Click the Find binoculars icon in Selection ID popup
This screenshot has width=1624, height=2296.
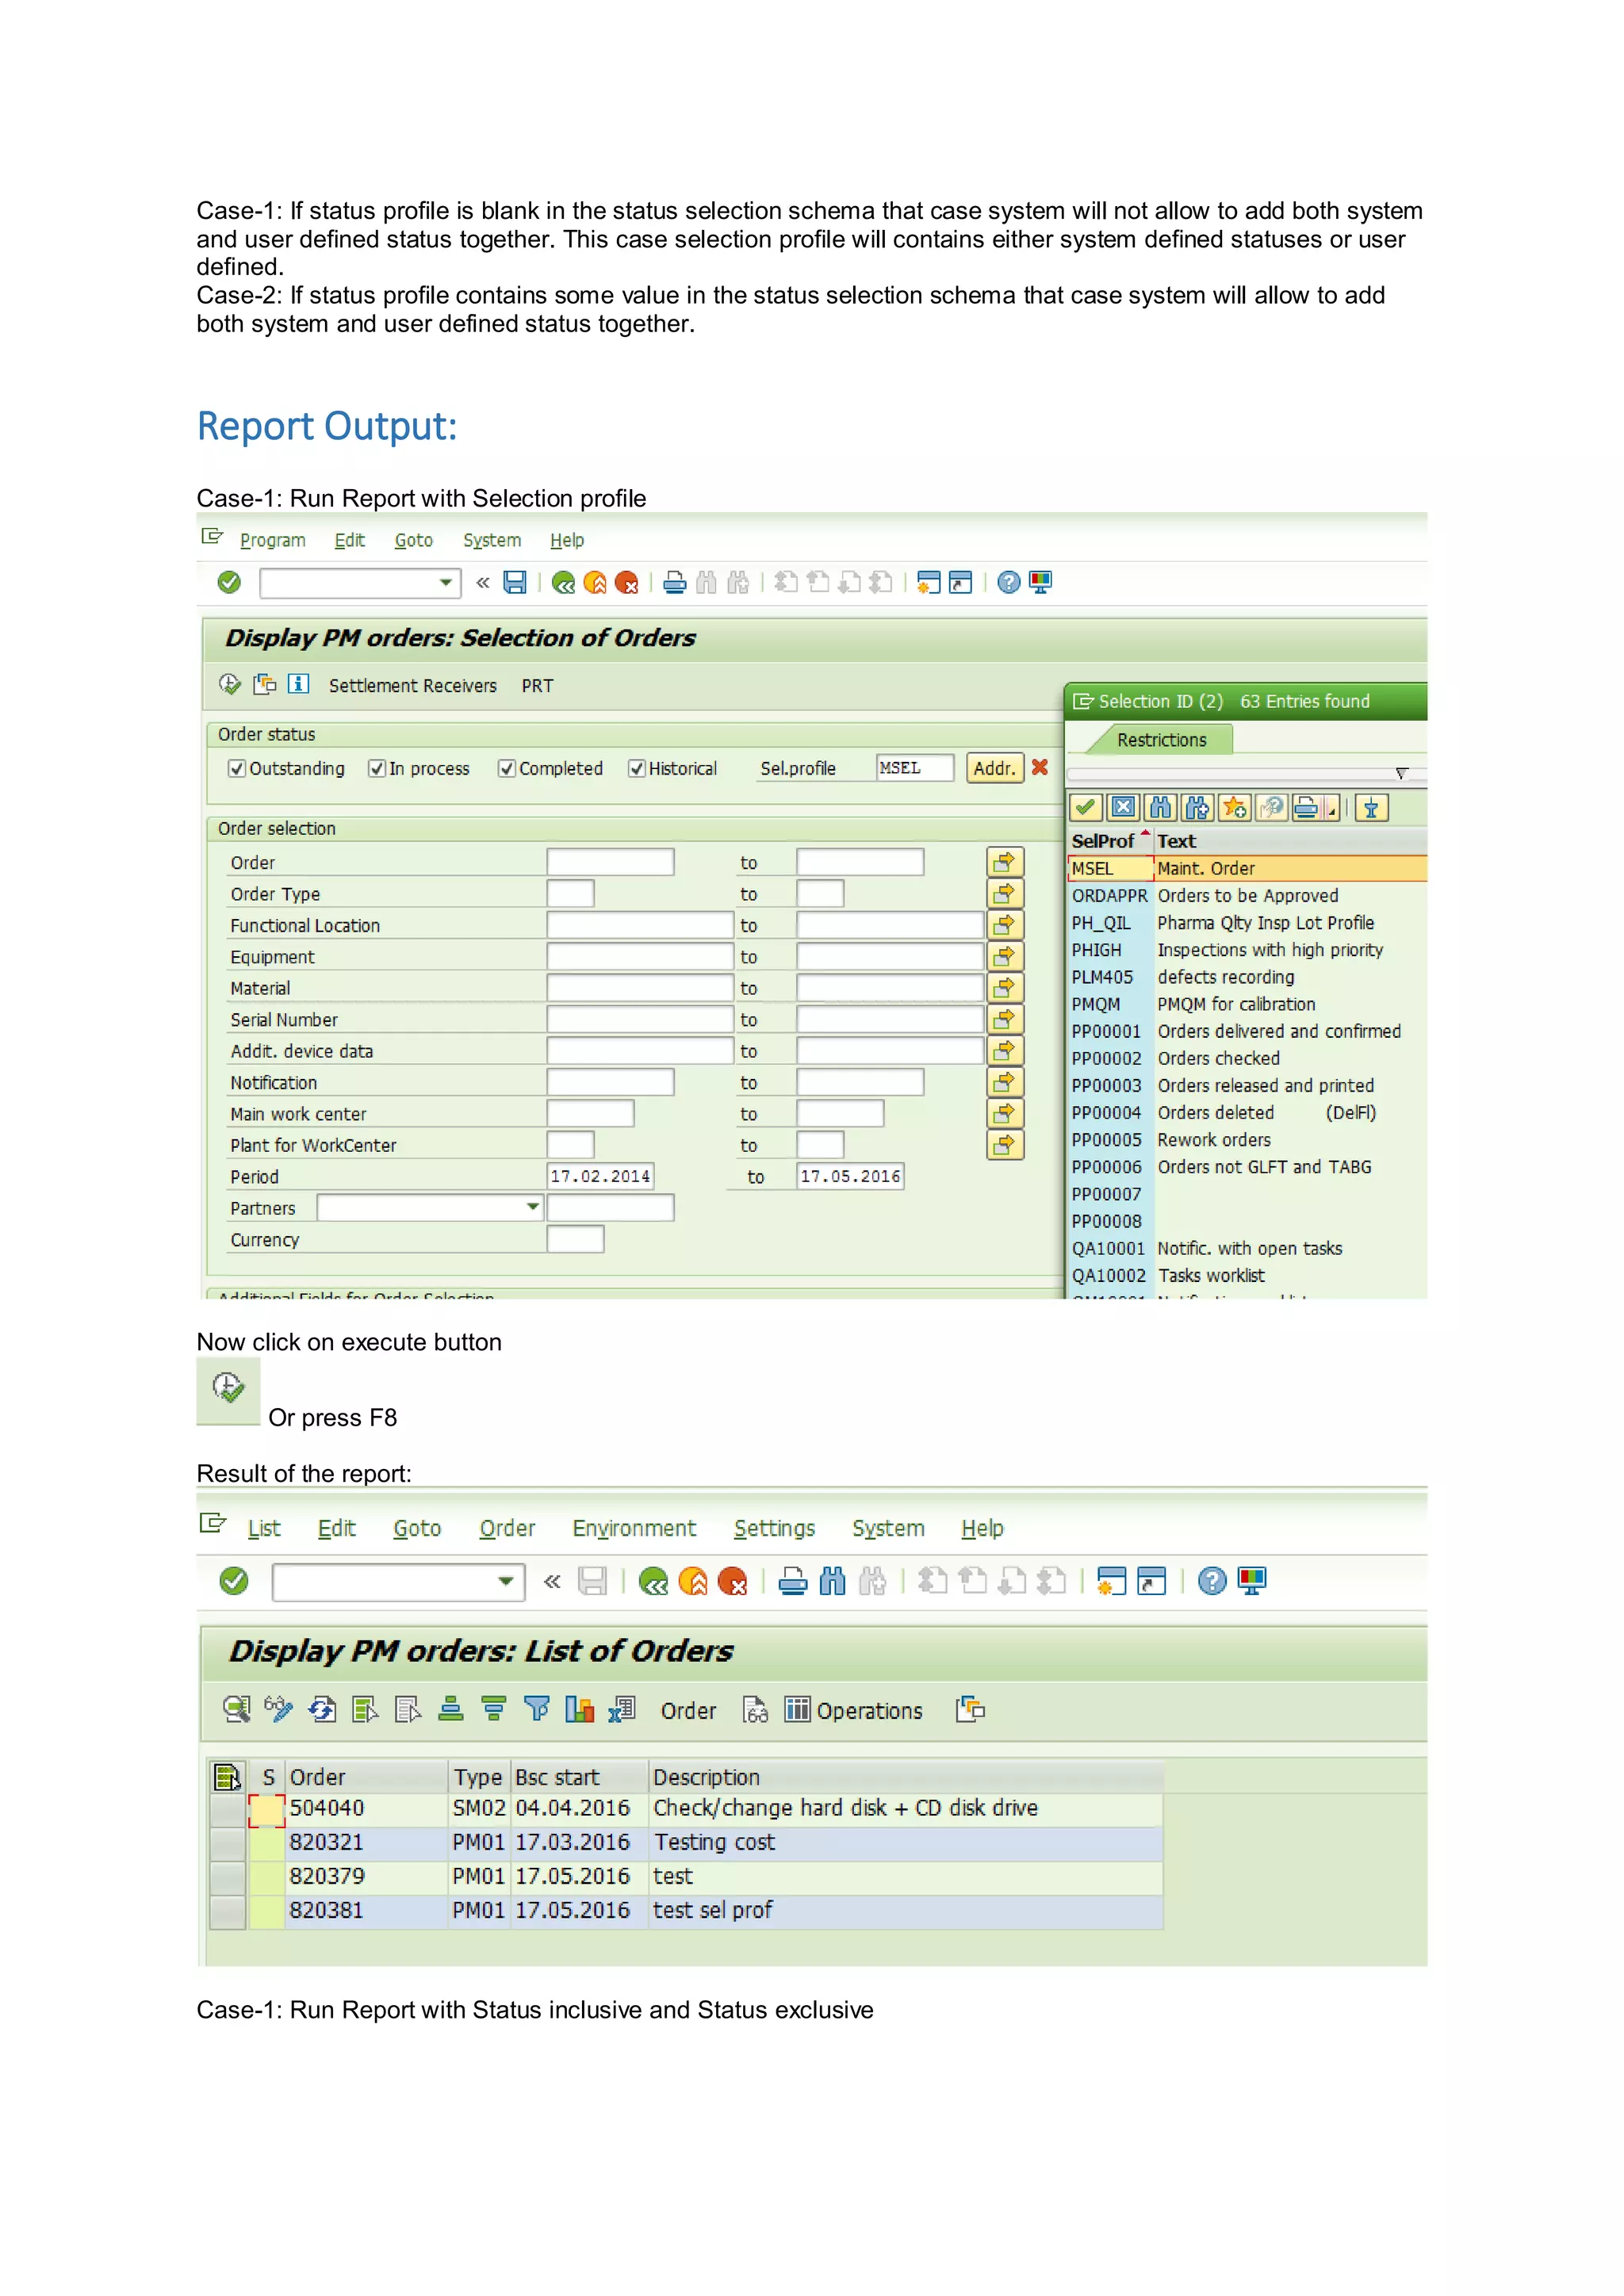[1160, 807]
